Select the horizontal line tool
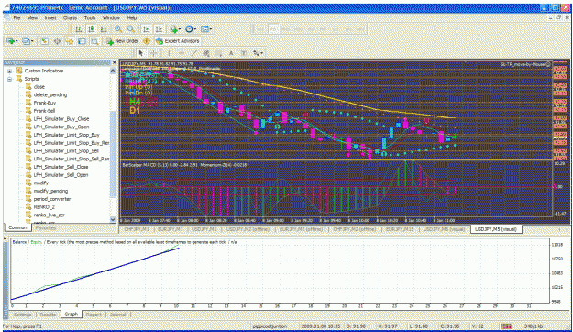Image resolution: width=573 pixels, height=332 pixels. click(x=182, y=53)
